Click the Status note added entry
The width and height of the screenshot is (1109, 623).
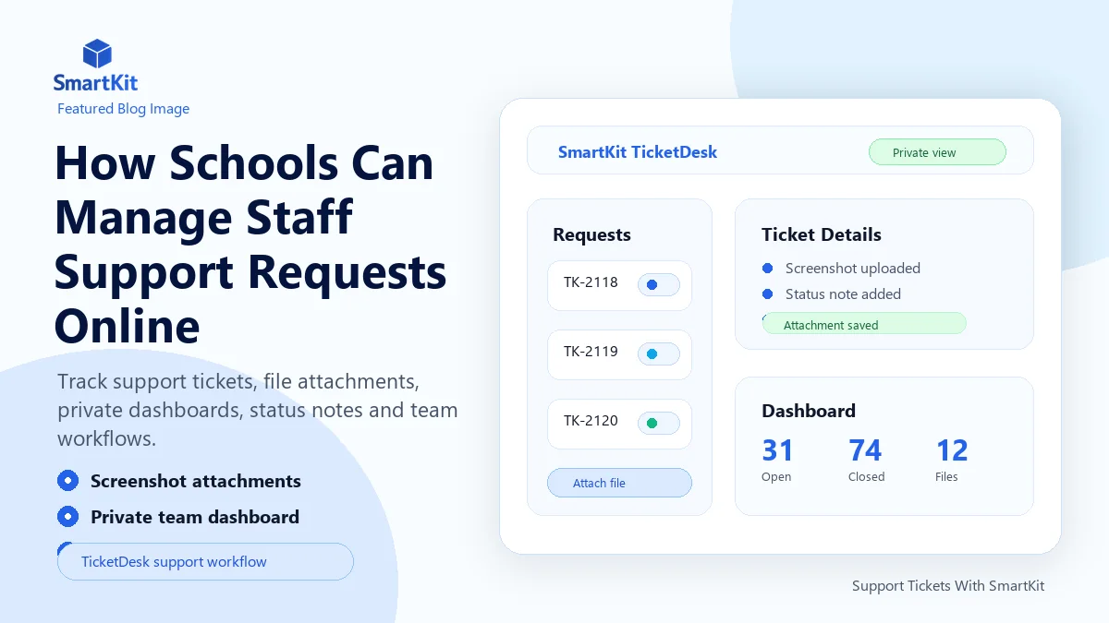point(843,294)
